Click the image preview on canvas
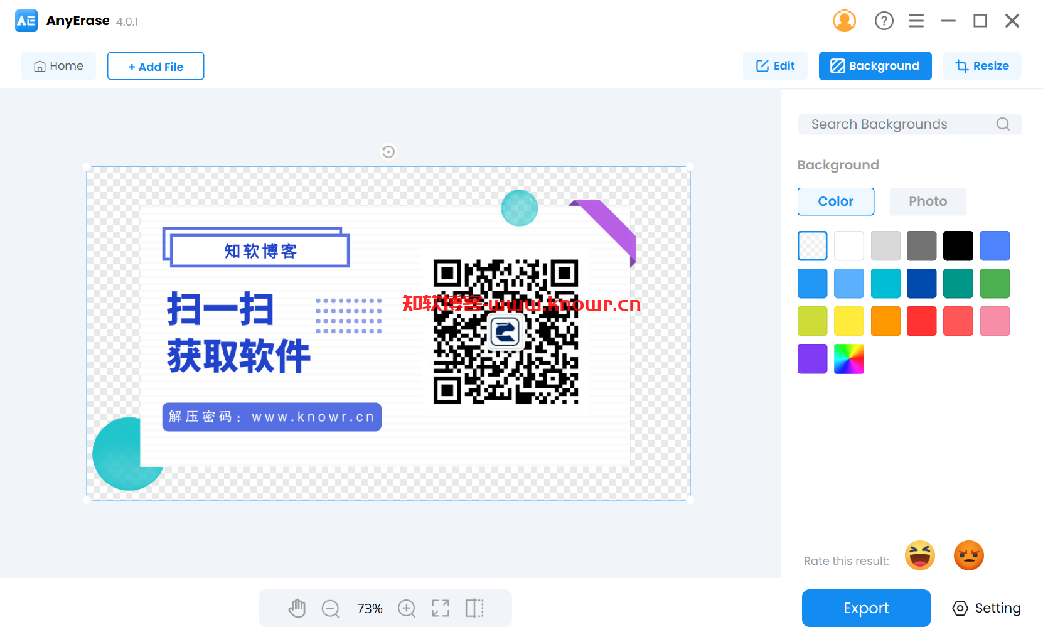The image size is (1043, 637). 388,333
